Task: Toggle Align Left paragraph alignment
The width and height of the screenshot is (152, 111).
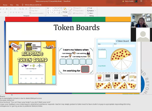Action: click(x=11, y=12)
